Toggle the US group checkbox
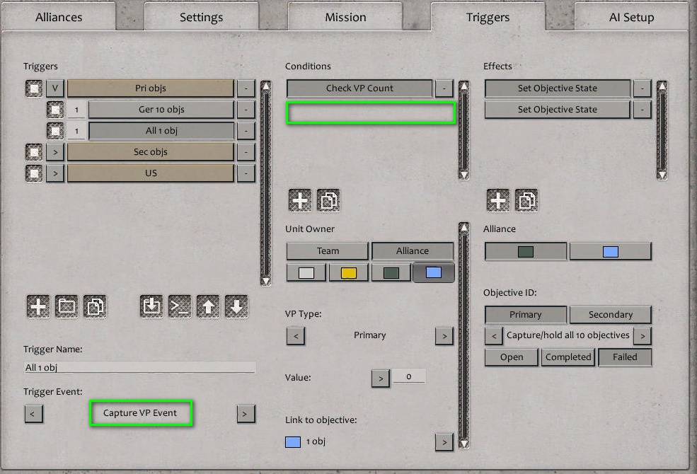This screenshot has height=474, width=697. point(34,174)
